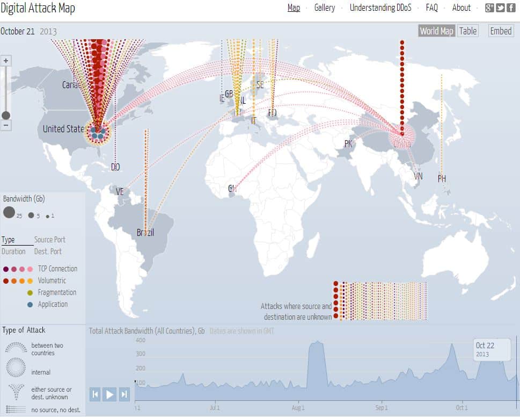Zoom in with the plus button
The width and height of the screenshot is (520, 417).
pos(6,61)
